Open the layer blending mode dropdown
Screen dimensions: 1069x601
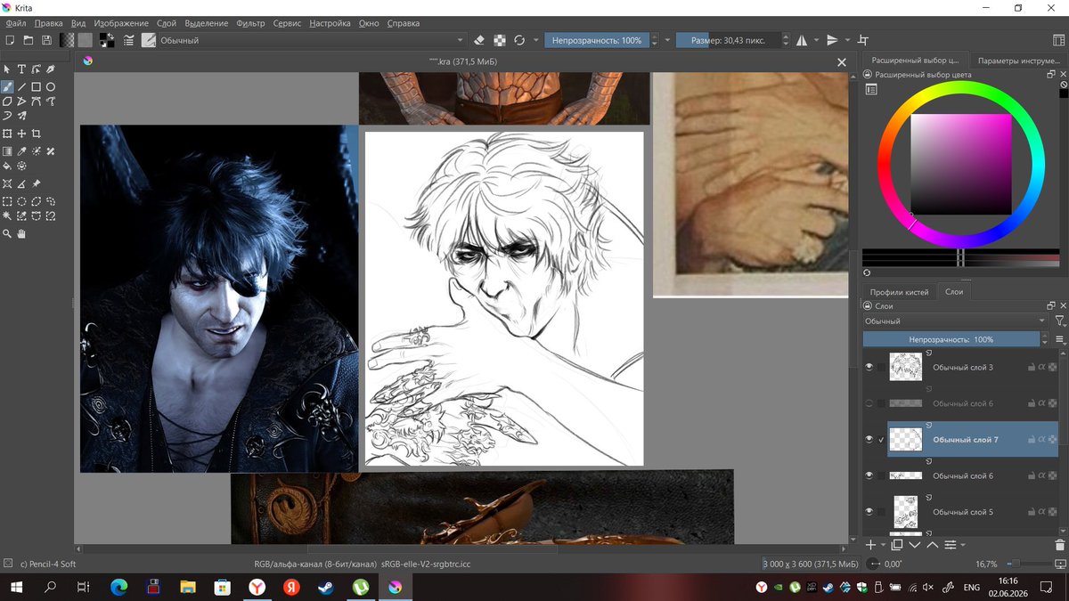955,321
